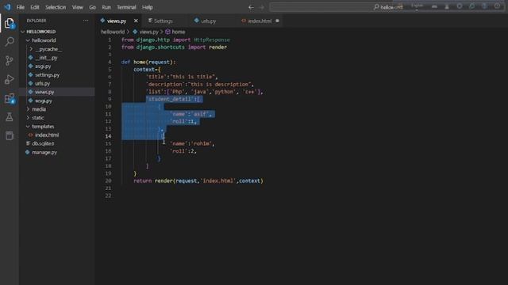Open index.html under templates
Screen dimensions: 508x285
coord(47,135)
